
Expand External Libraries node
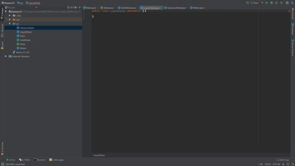(6, 56)
